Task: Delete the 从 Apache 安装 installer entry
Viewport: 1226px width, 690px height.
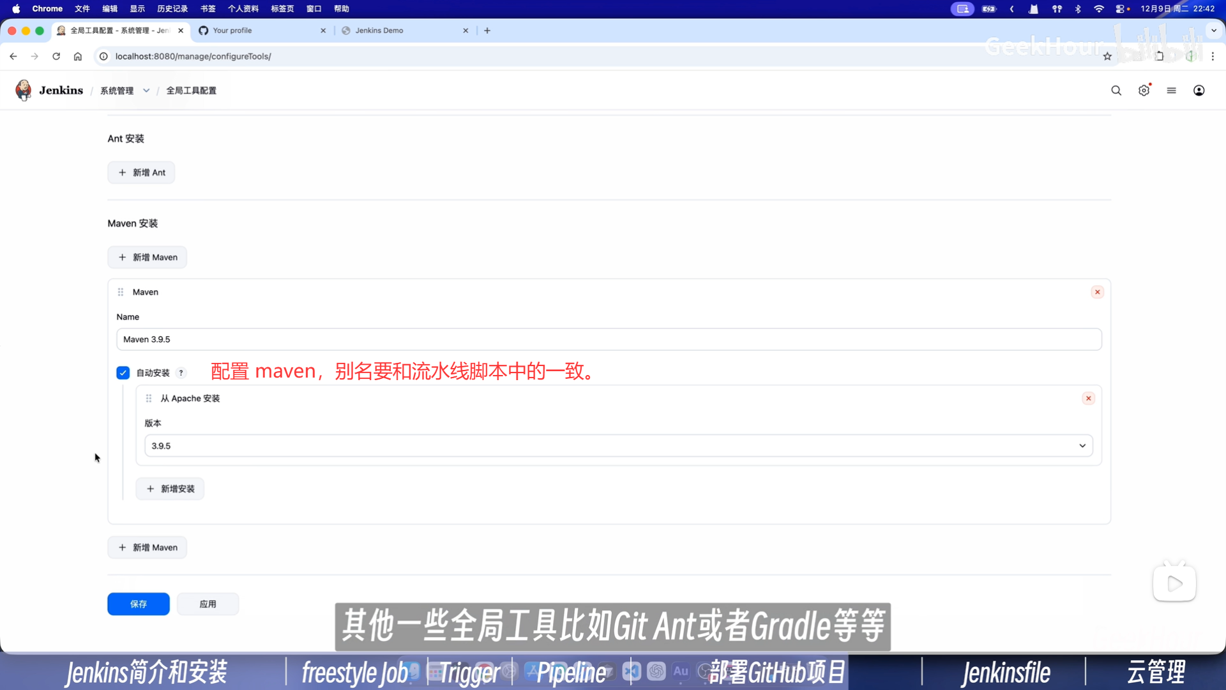Action: (1088, 398)
